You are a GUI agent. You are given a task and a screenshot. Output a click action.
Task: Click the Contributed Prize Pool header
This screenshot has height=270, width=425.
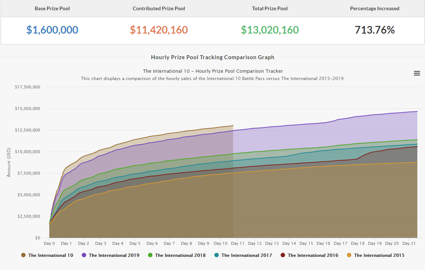[x=159, y=8]
